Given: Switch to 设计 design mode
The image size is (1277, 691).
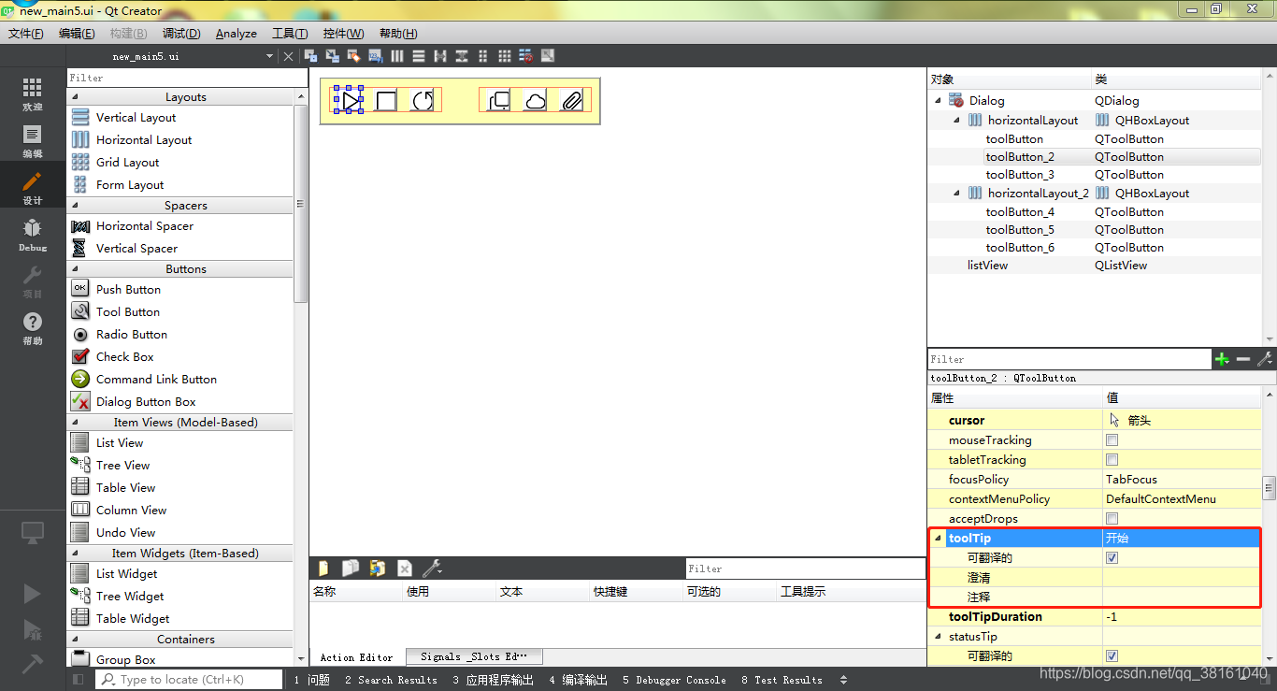Looking at the screenshot, I should [x=33, y=188].
